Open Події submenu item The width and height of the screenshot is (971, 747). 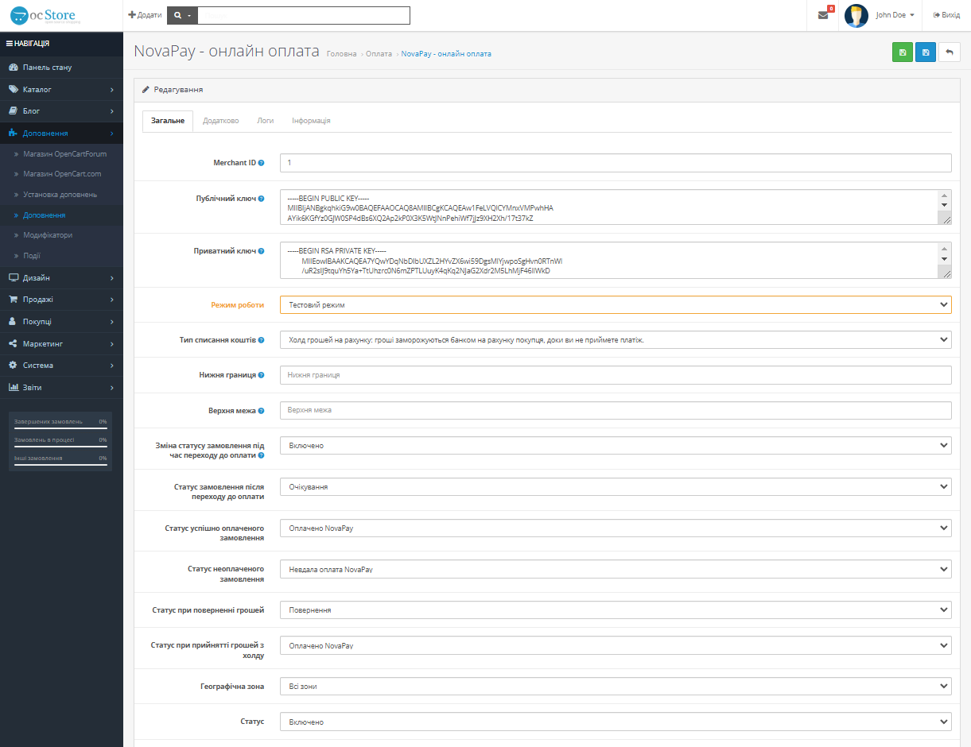tap(32, 256)
